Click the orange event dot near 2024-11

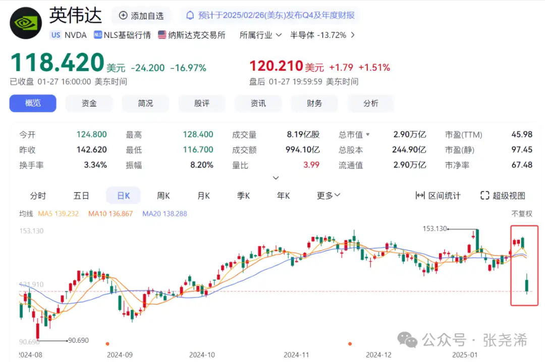[x=350, y=344]
